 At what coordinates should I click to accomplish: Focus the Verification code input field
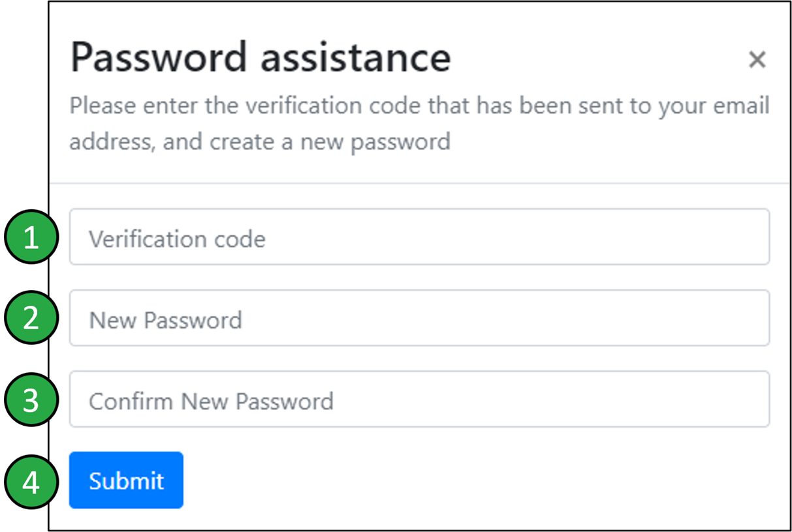click(x=419, y=237)
